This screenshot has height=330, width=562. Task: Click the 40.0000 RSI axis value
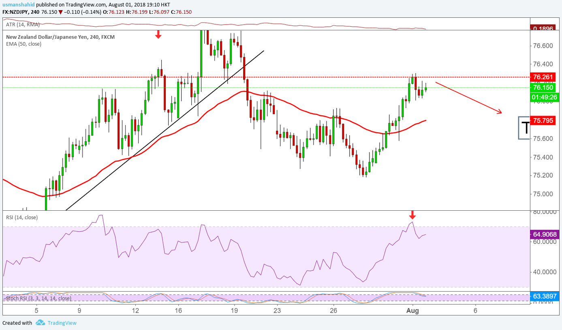(x=545, y=272)
